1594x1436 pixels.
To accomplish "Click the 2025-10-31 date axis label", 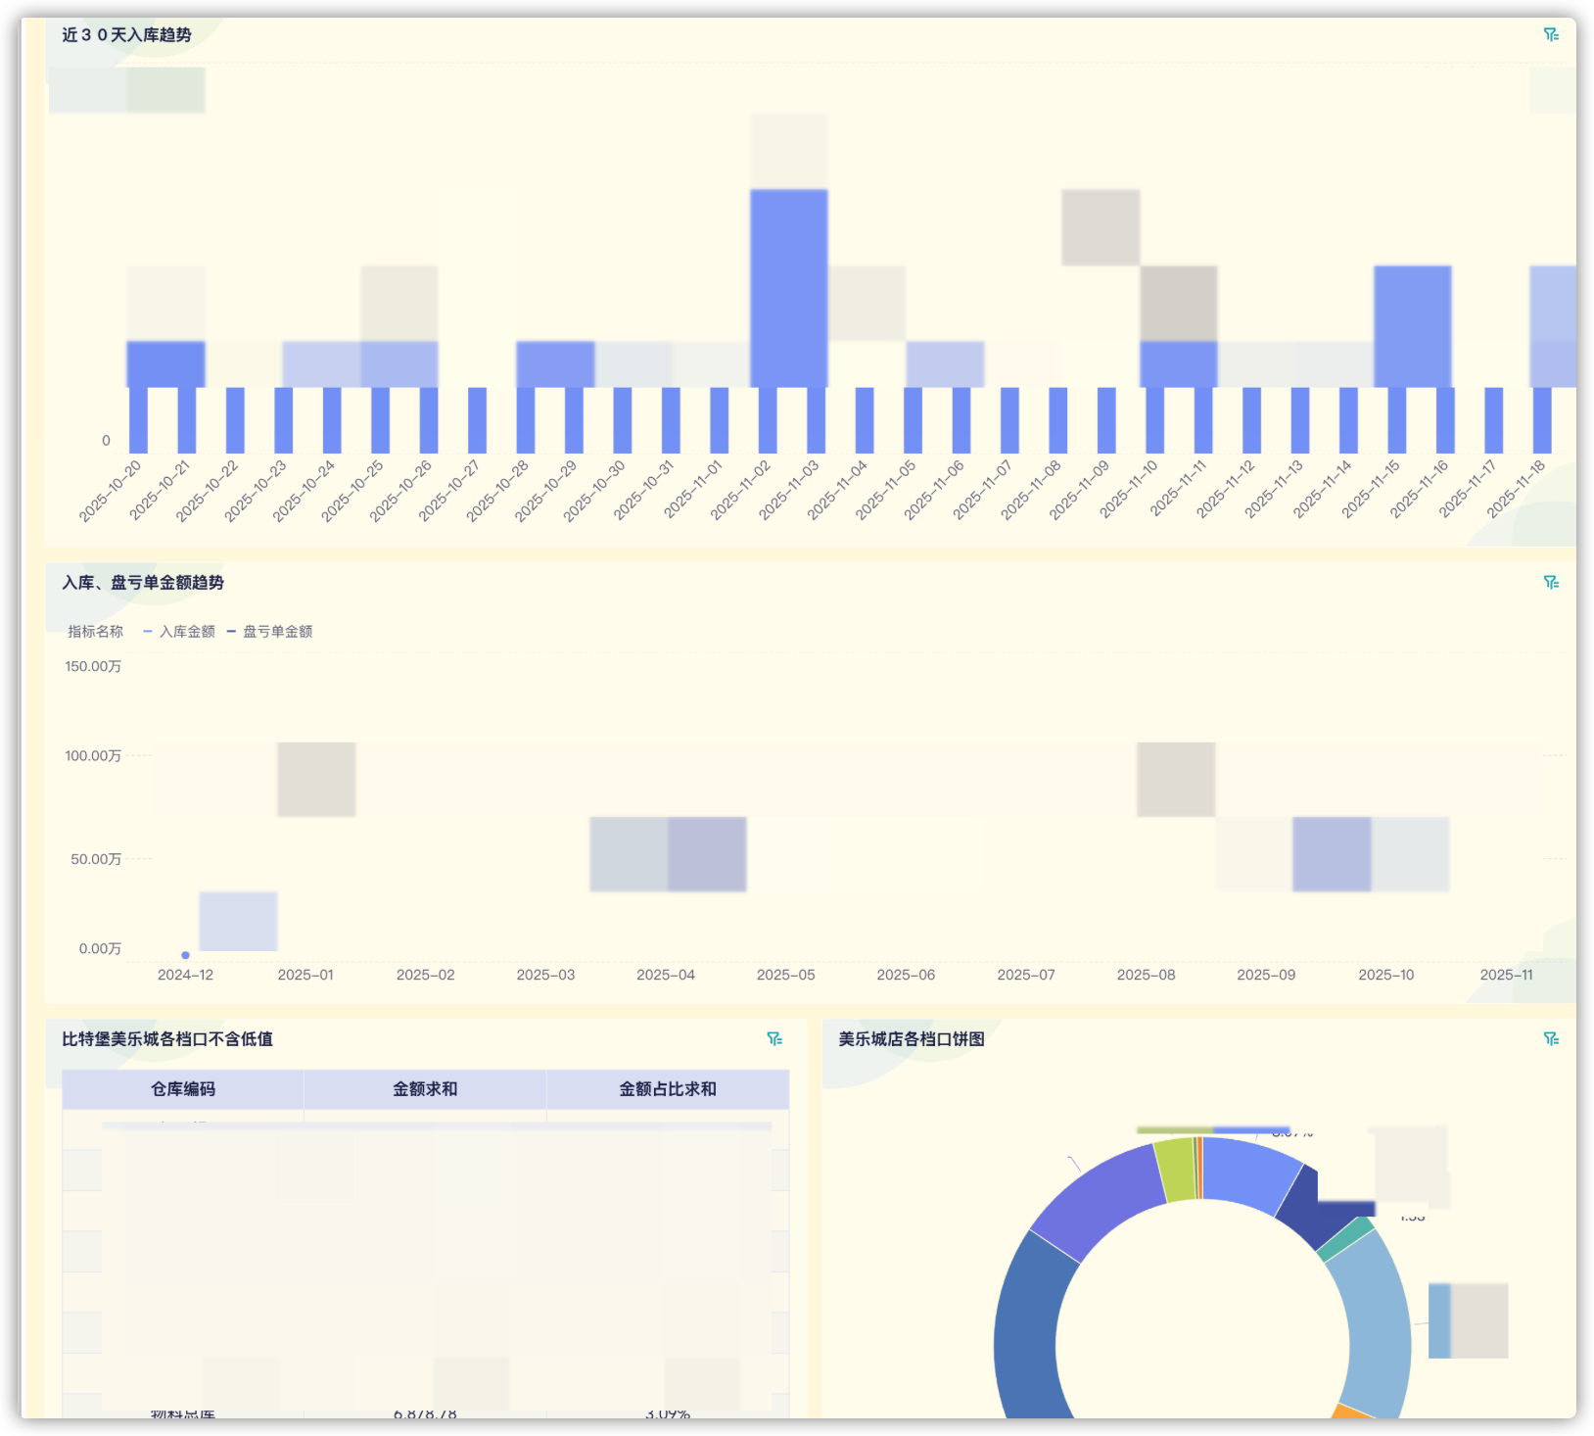I will [644, 491].
